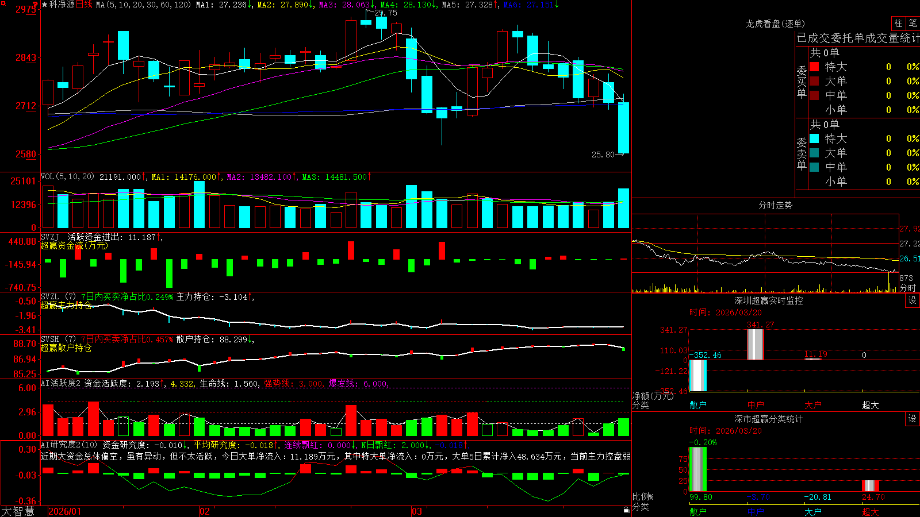Click the 03 month marker on the time axis
Viewport: 920px width, 517px height.
tap(417, 511)
